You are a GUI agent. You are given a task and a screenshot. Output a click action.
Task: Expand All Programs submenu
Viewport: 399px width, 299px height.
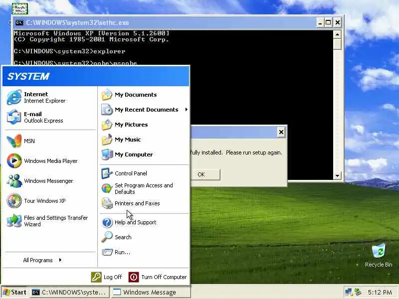pos(42,260)
